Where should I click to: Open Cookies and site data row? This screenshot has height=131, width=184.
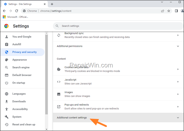pyautogui.click(x=118, y=69)
